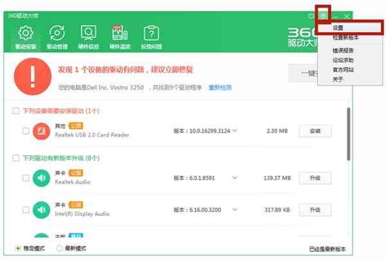Click the Realtek USB Card Reader device icon
The width and height of the screenshot is (386, 261).
(x=41, y=131)
